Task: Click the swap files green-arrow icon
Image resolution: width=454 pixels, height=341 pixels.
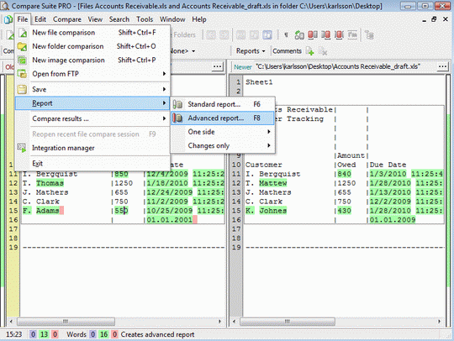Action: [299, 35]
